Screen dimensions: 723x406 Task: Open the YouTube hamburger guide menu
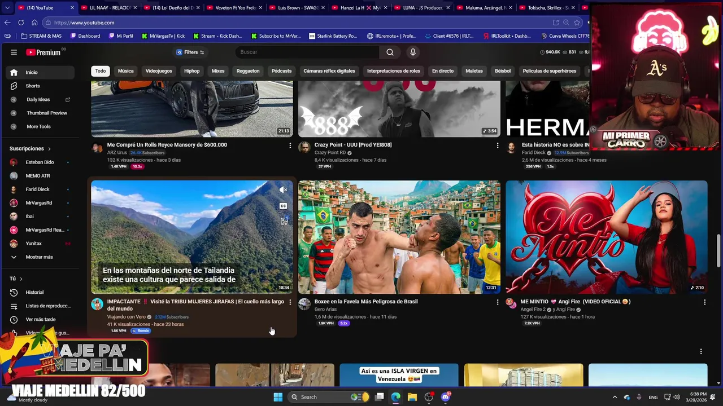click(14, 52)
